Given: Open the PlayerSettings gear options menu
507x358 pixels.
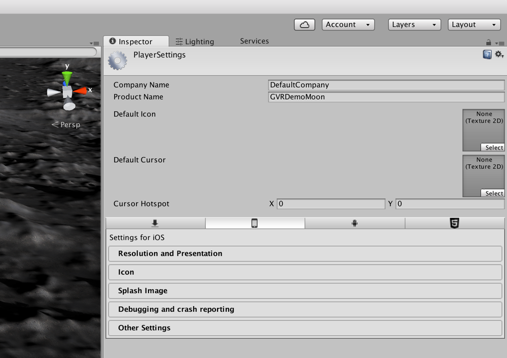Looking at the screenshot, I should [499, 54].
